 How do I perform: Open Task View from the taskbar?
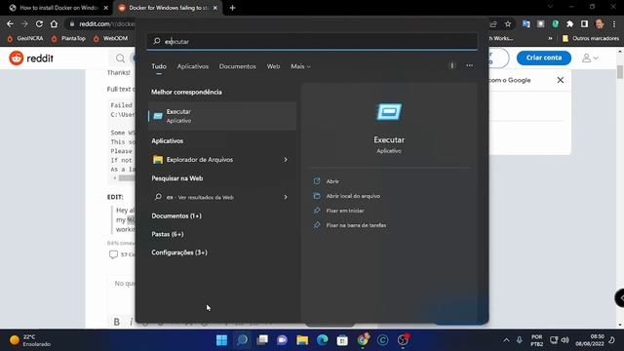[x=262, y=340]
